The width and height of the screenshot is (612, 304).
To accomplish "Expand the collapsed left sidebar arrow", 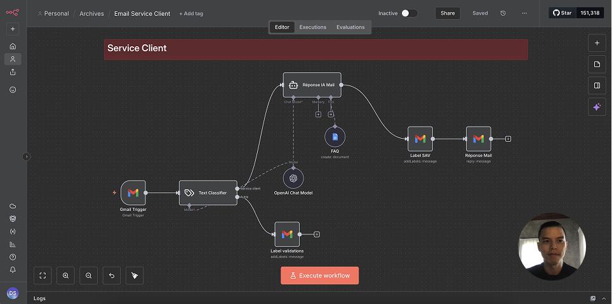I will 26,156.
